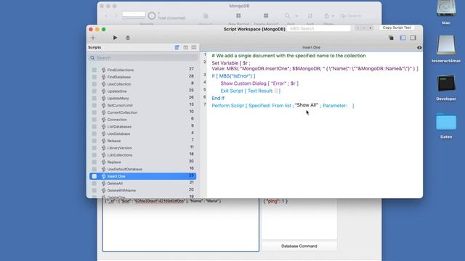
Task: Switch scripts list to third view mode icon
Action: click(x=194, y=47)
